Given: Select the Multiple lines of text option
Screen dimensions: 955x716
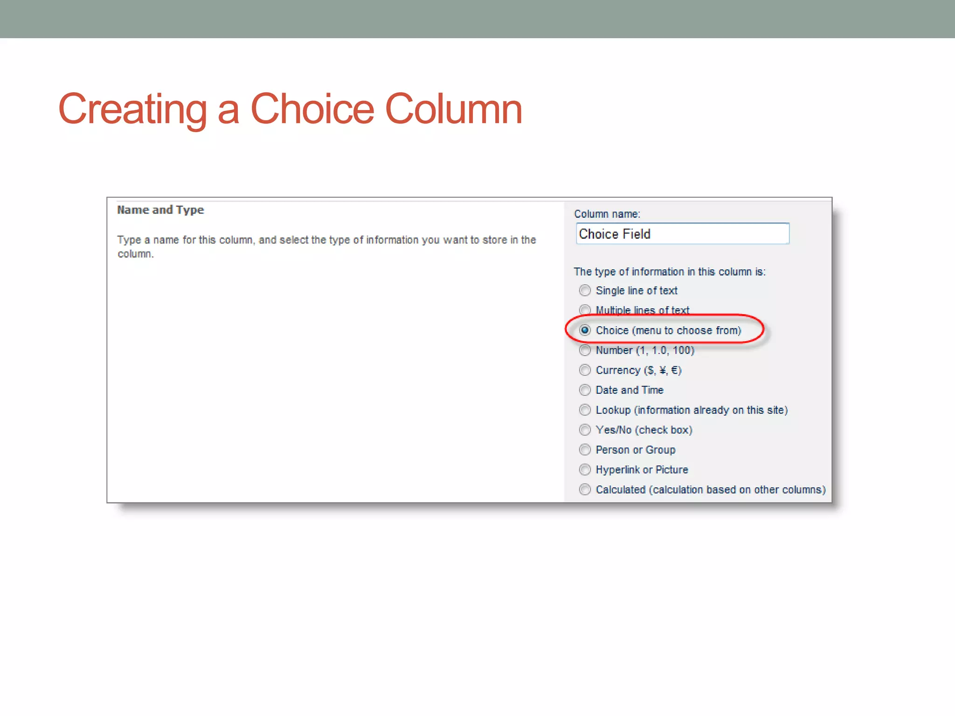Looking at the screenshot, I should point(585,310).
